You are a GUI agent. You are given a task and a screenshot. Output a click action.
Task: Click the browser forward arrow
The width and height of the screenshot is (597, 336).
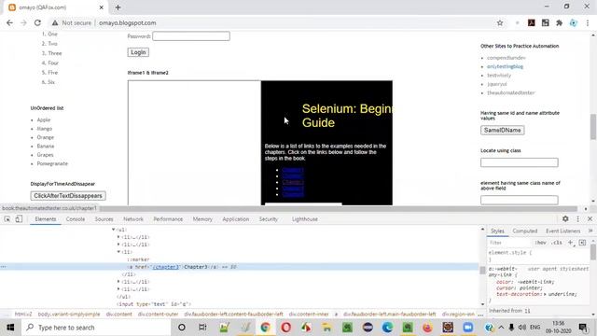(x=23, y=22)
